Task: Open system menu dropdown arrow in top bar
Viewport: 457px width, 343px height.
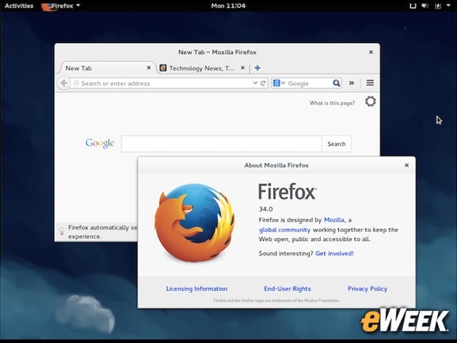Action: point(448,5)
